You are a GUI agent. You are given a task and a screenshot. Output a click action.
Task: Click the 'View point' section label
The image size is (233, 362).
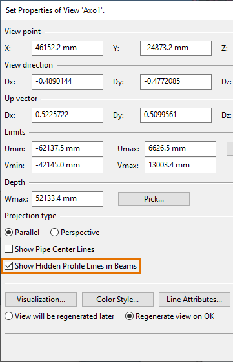point(23,32)
